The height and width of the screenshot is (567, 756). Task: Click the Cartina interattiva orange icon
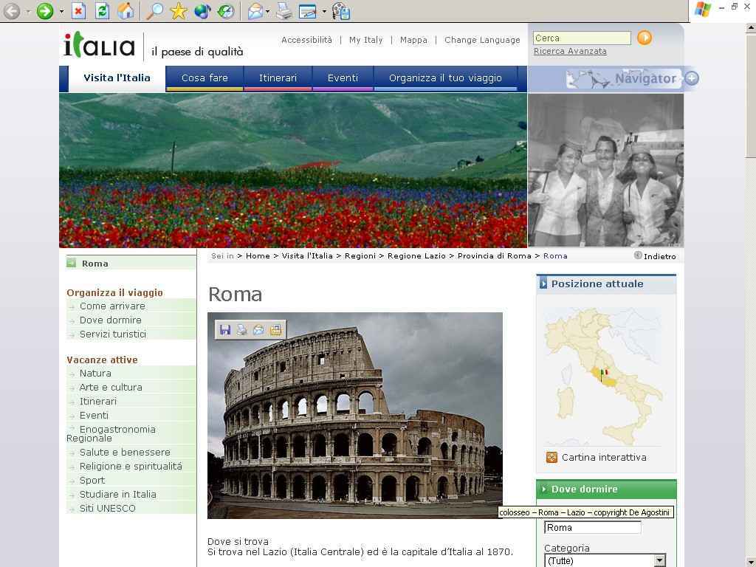click(x=551, y=457)
